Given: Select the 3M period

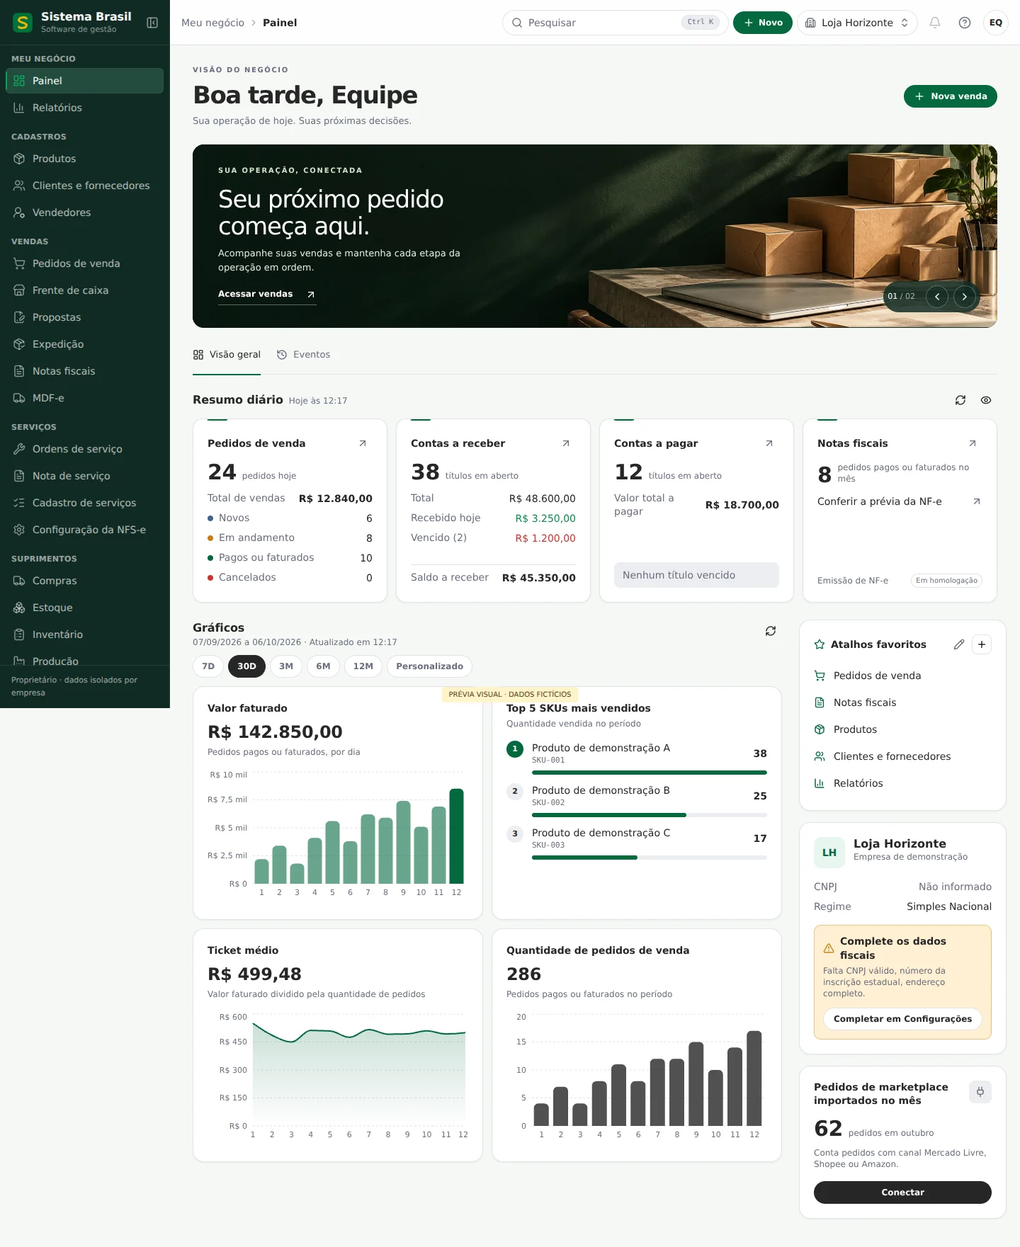Looking at the screenshot, I should pos(286,666).
